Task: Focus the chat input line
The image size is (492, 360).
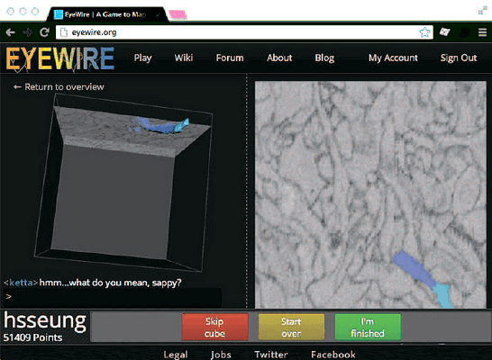Action: [113, 296]
